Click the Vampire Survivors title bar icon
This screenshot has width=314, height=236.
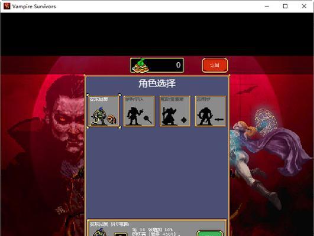pyautogui.click(x=7, y=6)
